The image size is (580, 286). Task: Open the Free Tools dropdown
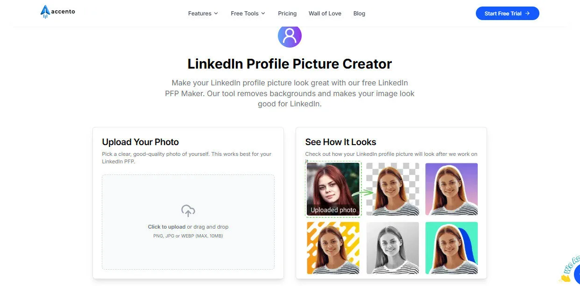[248, 14]
